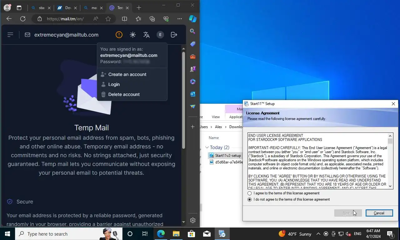Switch to the Download browser tab
Image resolution: width=400 pixels, height=240 pixels.
tap(67, 8)
